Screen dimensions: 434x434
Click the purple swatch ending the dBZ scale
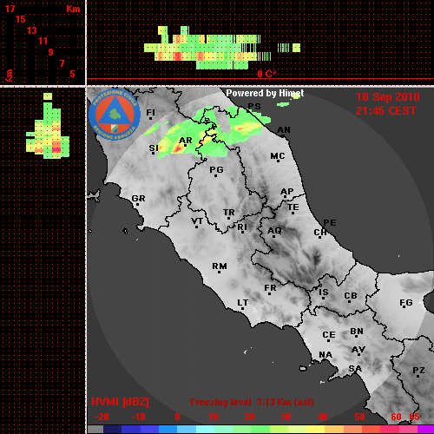[x=426, y=429]
